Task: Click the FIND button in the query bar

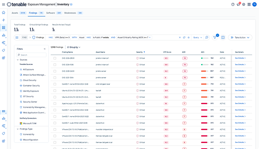Action: (24, 38)
